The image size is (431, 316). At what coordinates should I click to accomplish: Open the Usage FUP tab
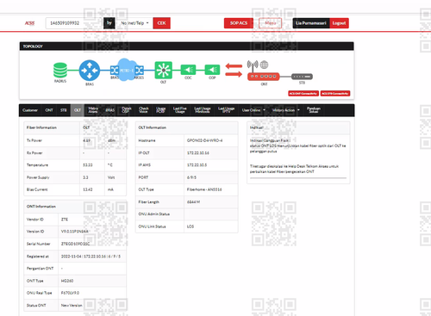160,110
